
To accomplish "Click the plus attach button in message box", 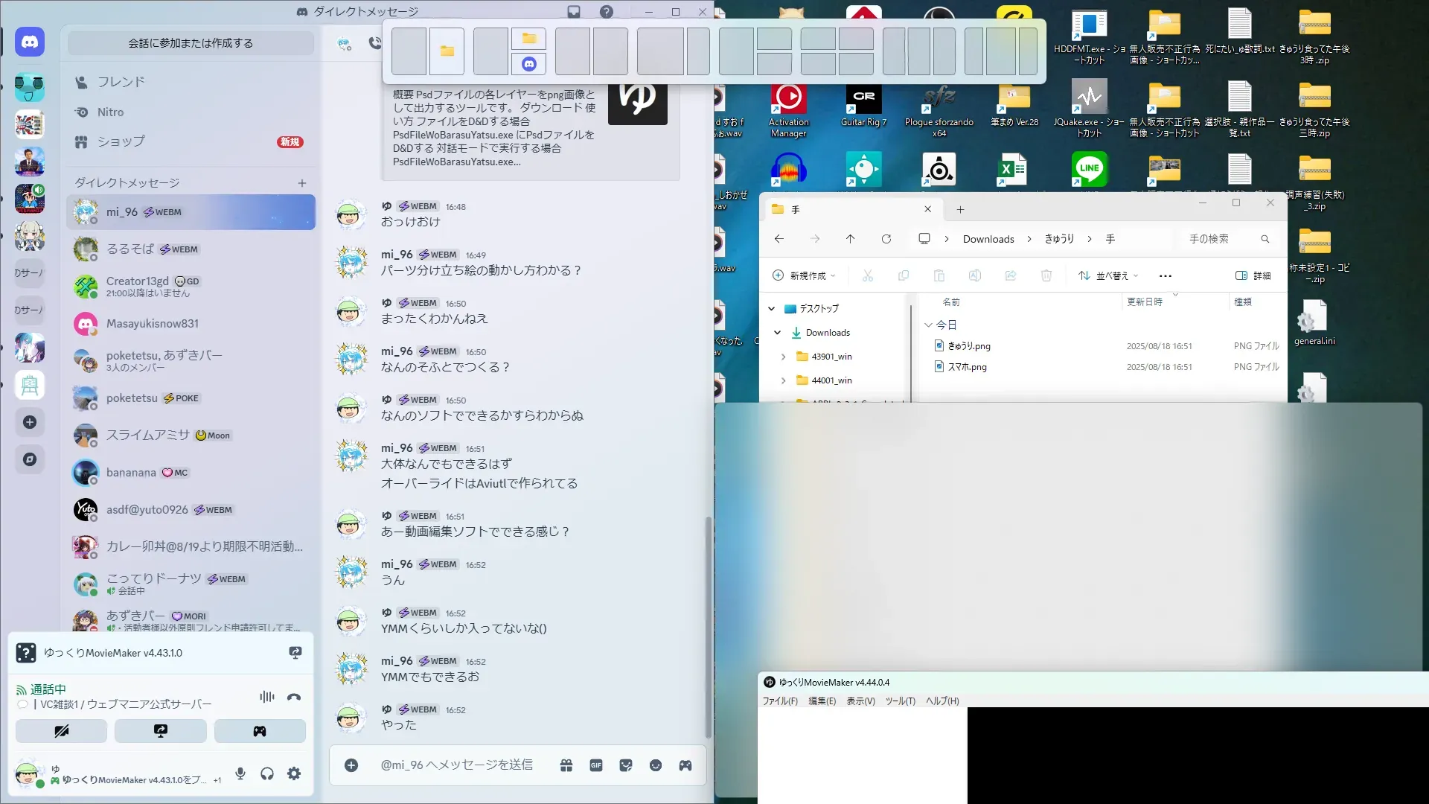I will [x=351, y=765].
